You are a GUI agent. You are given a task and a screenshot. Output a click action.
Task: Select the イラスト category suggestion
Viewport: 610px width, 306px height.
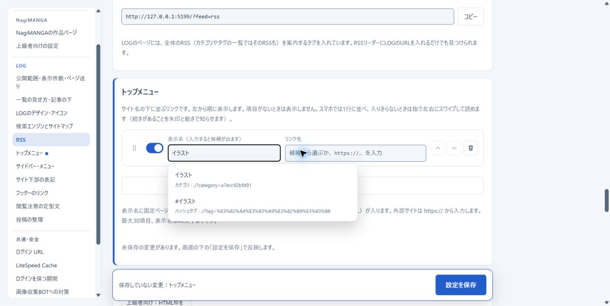(x=263, y=180)
